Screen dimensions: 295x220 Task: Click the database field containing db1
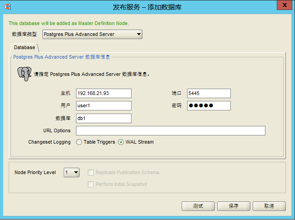point(104,118)
